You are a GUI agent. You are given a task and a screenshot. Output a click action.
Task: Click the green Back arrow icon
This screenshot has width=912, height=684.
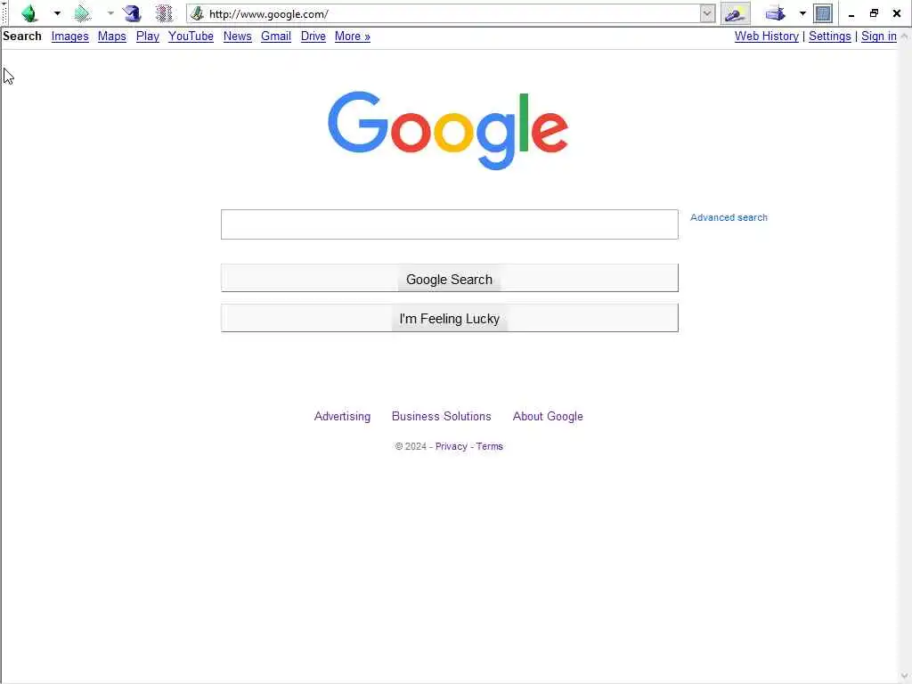[x=29, y=12]
